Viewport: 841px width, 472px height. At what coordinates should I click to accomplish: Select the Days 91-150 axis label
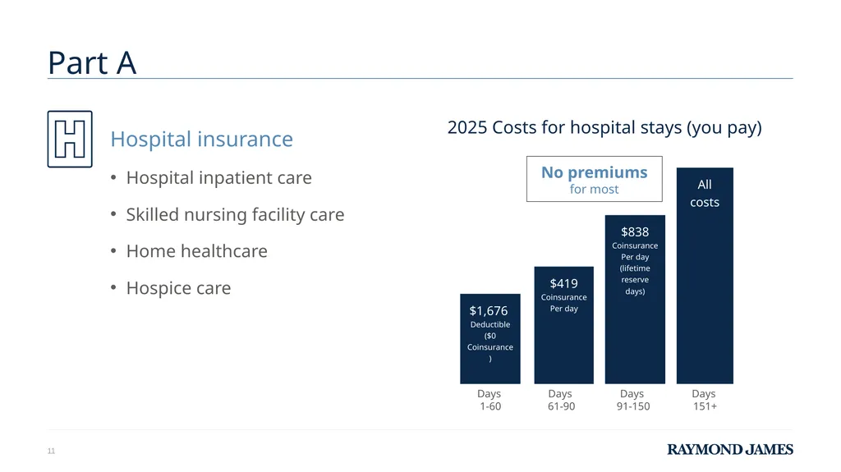[x=633, y=400]
